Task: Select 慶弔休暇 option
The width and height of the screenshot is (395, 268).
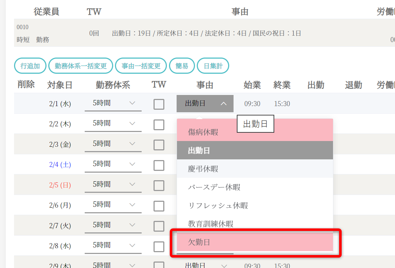Action: [255, 169]
